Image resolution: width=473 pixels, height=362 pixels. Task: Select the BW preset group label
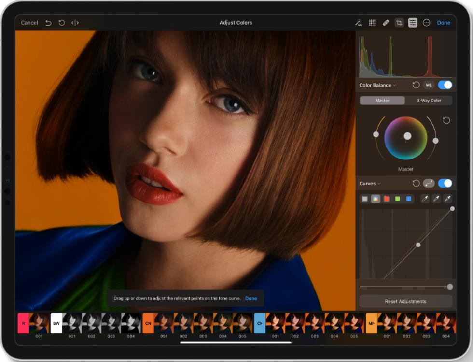(x=56, y=323)
